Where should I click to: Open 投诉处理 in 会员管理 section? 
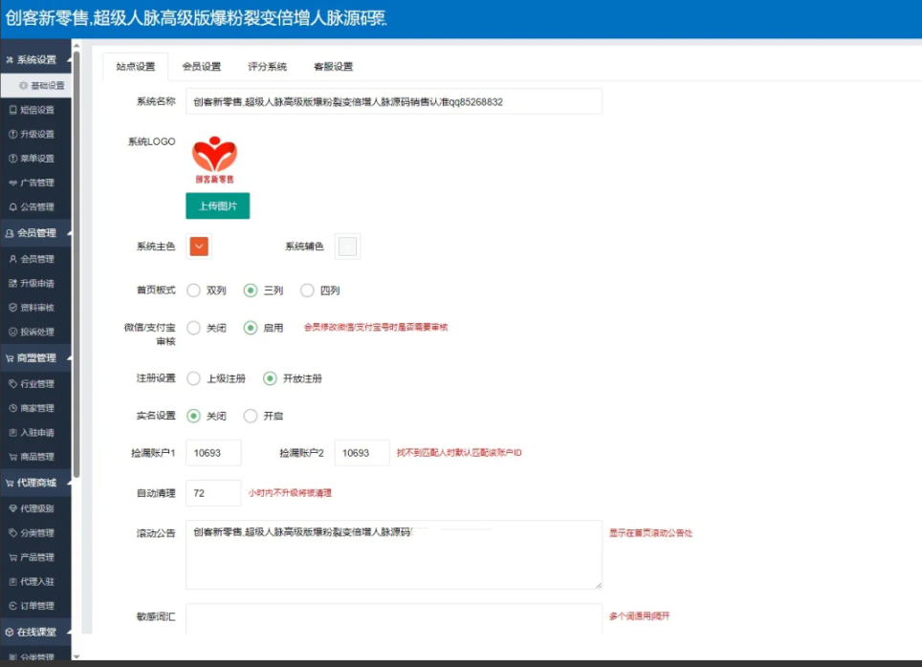(x=36, y=332)
